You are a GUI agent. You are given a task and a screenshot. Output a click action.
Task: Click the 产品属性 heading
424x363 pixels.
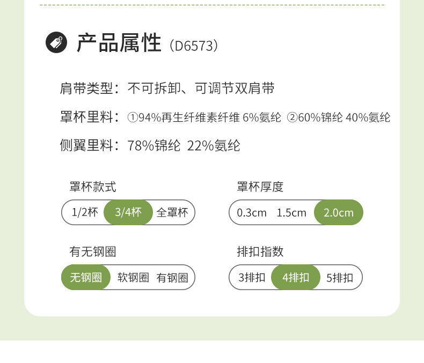pos(119,43)
